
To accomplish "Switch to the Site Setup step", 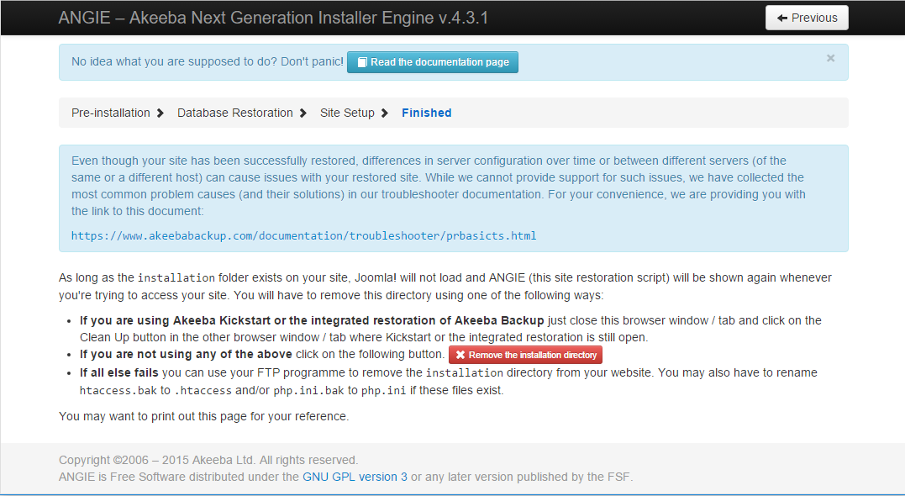I will (347, 113).
